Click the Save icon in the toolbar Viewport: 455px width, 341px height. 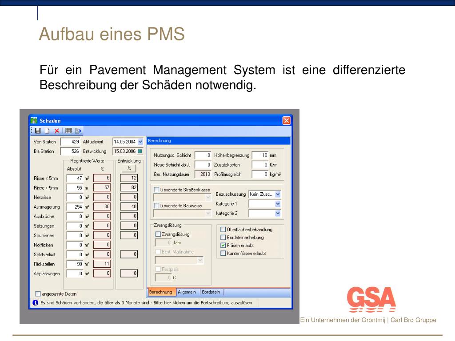[x=37, y=131]
